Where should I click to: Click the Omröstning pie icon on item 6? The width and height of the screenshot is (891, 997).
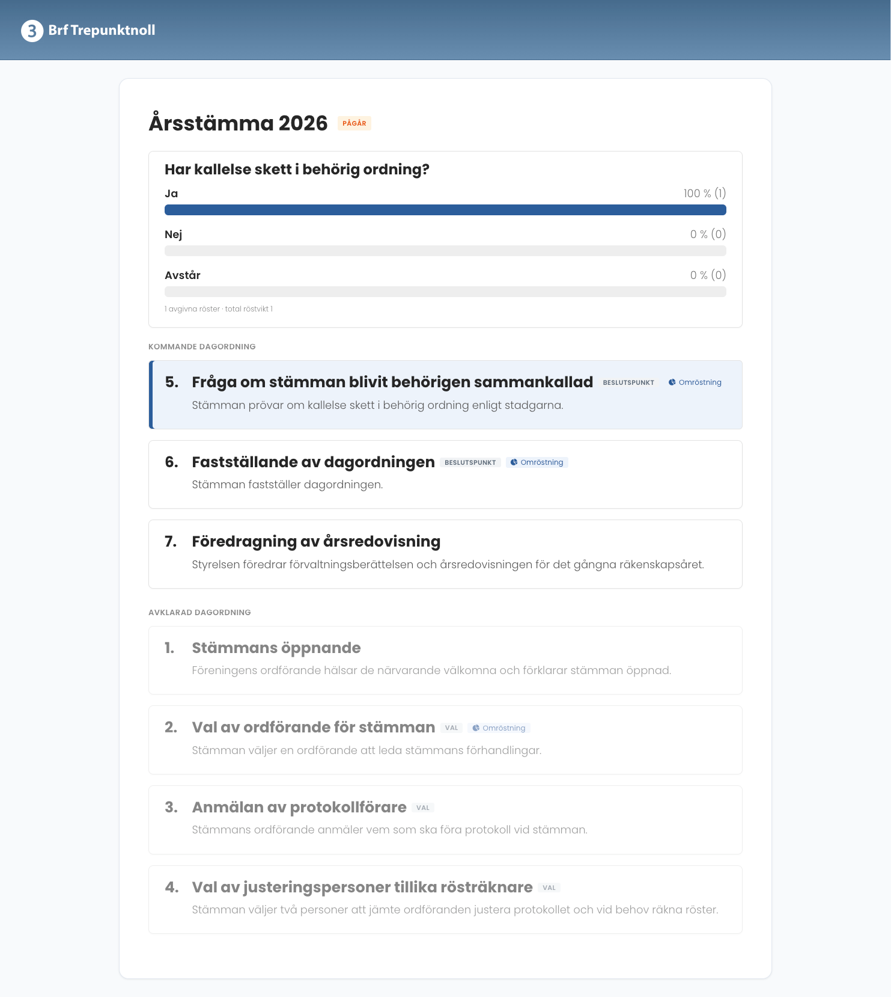(514, 462)
